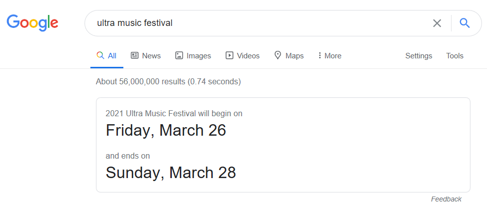Click the blue magnifier search button
The height and width of the screenshot is (208, 487).
point(465,23)
